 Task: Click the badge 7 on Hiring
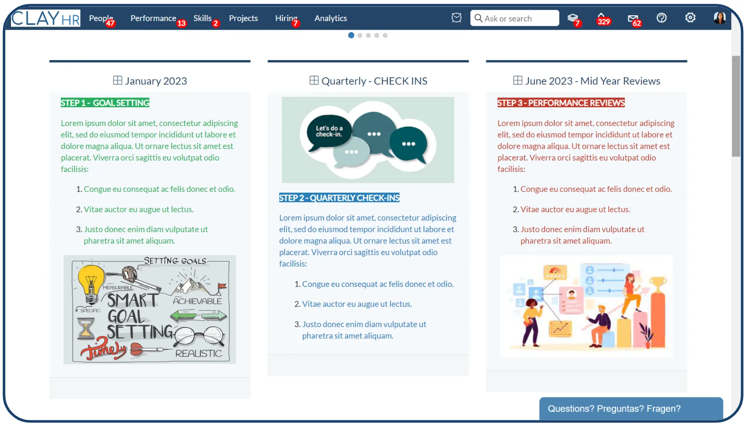[x=295, y=23]
